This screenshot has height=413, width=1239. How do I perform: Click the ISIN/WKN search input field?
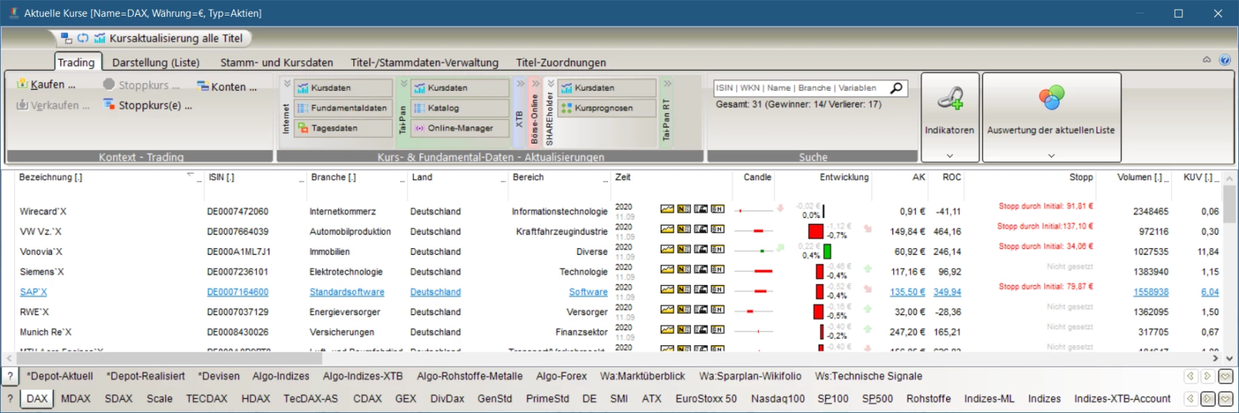[800, 88]
